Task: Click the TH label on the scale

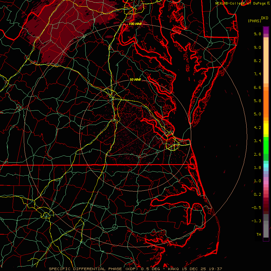Action: [259, 235]
